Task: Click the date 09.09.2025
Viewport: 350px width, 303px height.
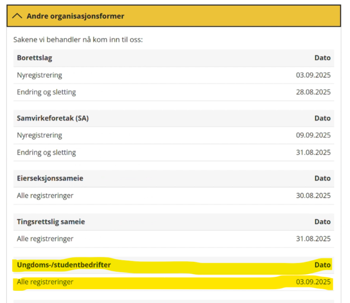Action: pyautogui.click(x=313, y=135)
